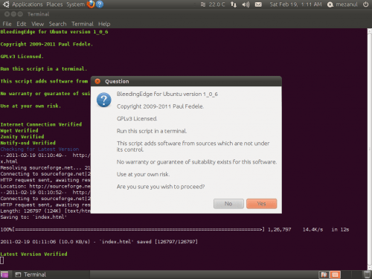
Task: Click the 22.0 C weather indicator
Action: [x=213, y=4]
